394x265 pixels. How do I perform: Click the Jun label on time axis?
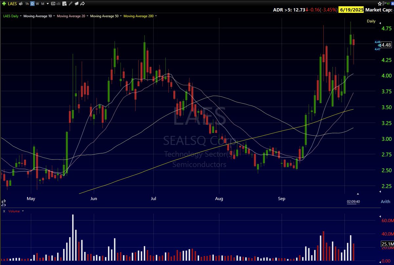pos(94,199)
